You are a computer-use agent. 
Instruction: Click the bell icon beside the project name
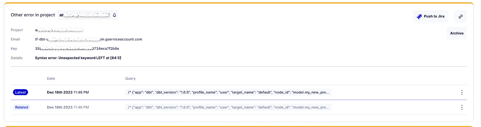pos(115,15)
